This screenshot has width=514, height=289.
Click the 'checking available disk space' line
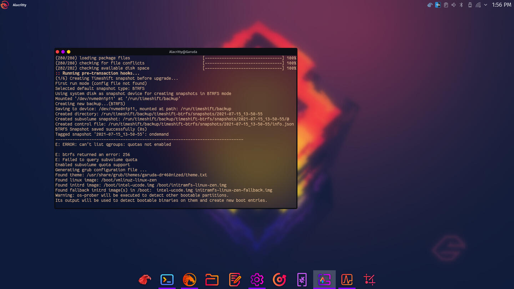[102, 68]
